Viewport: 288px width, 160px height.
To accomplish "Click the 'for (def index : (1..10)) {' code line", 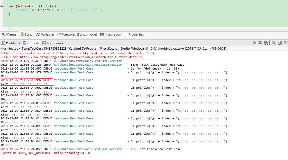I will pyautogui.click(x=32, y=6).
